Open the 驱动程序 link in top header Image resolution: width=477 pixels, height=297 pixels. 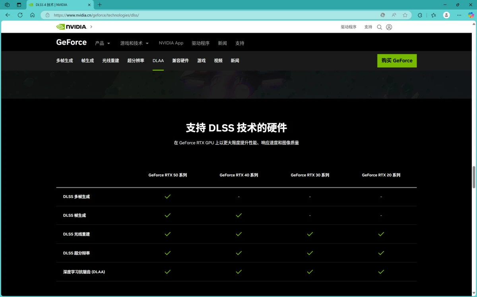tap(348, 27)
